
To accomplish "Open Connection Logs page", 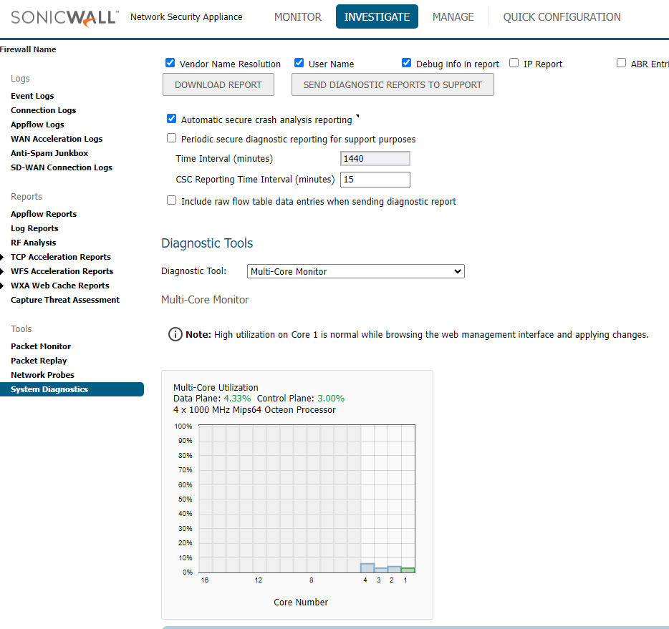I will click(x=44, y=110).
